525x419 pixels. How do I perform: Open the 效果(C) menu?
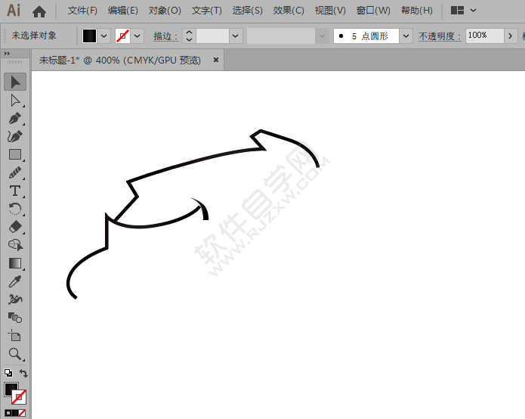289,11
